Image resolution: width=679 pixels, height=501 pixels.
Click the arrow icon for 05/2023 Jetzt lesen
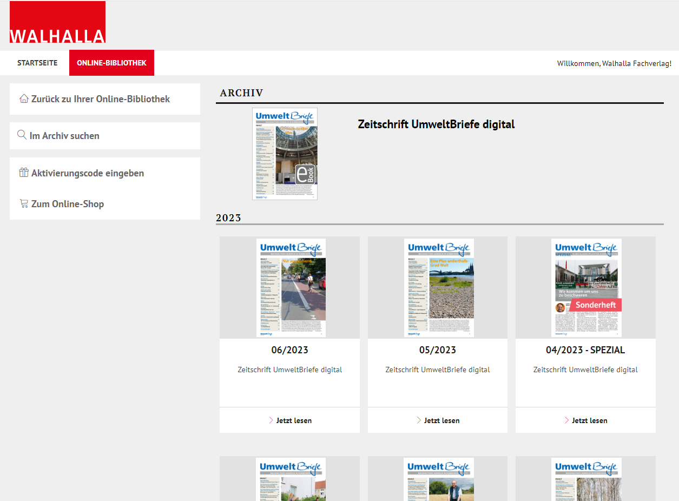click(419, 420)
